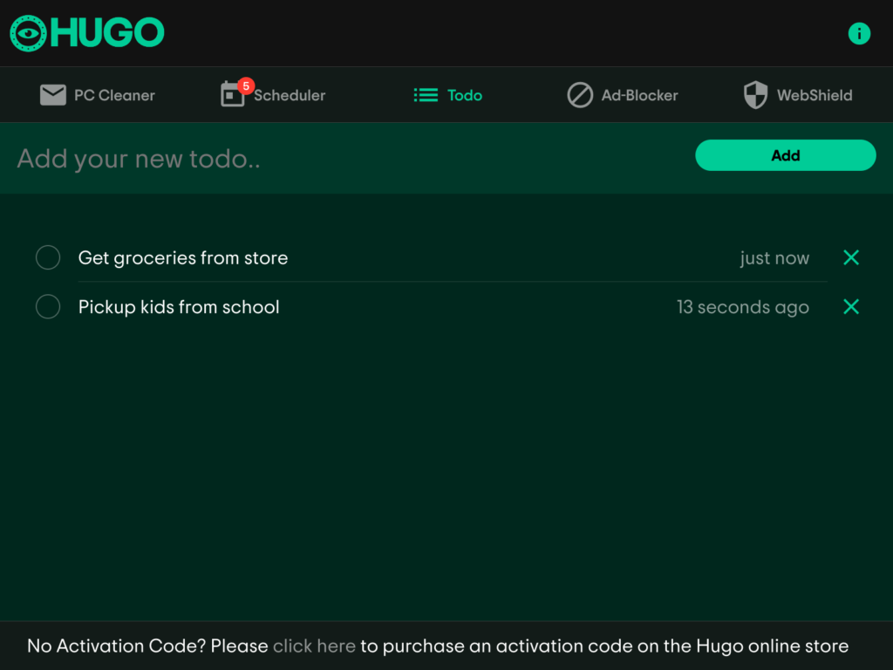Click the Todo list icon
Viewport: 893px width, 670px height.
(x=425, y=95)
